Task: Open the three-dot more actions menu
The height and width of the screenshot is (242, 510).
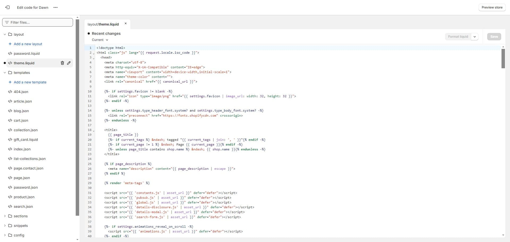Action: 56,7
